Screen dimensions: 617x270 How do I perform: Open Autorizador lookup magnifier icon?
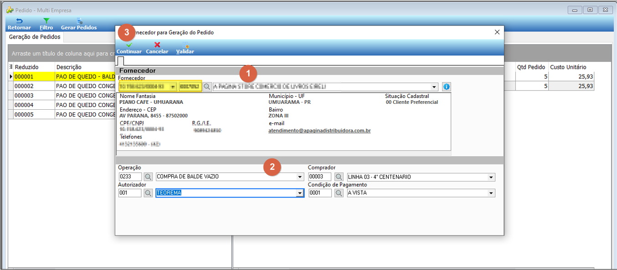click(149, 193)
